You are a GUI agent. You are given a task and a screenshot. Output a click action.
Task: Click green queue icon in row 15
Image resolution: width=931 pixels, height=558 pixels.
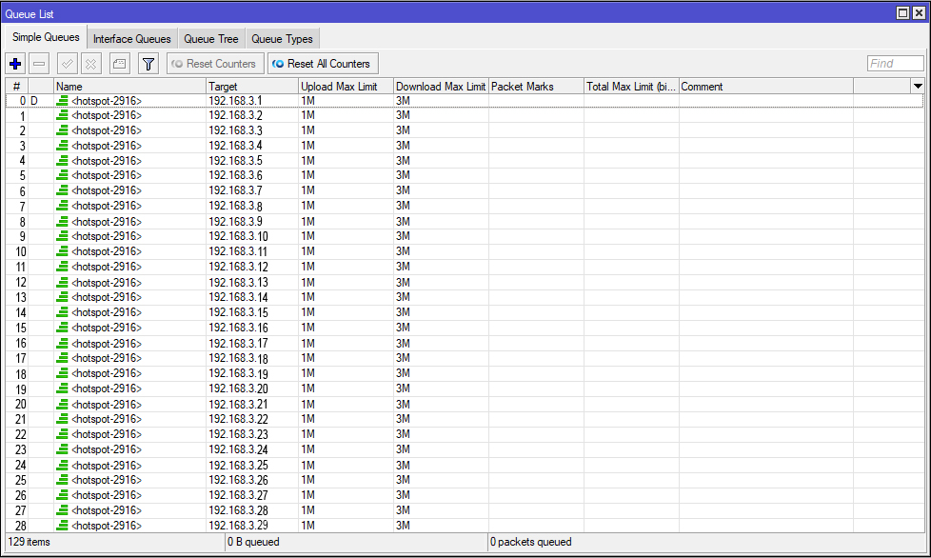[x=63, y=329]
